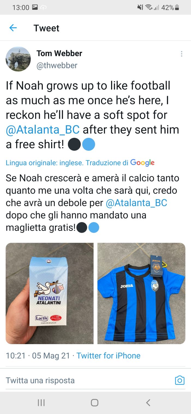Tap the Android recent apps navigation button
191x414 pixels.
[x=41, y=403]
